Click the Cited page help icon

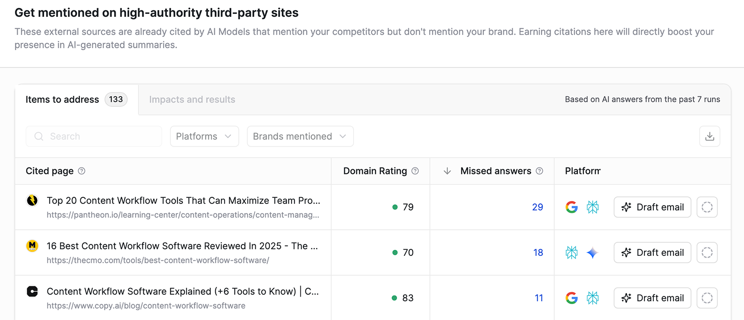82,171
